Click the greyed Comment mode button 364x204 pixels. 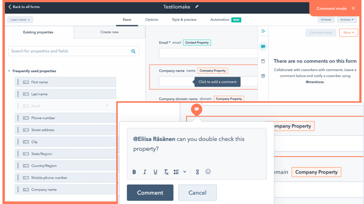[320, 32]
